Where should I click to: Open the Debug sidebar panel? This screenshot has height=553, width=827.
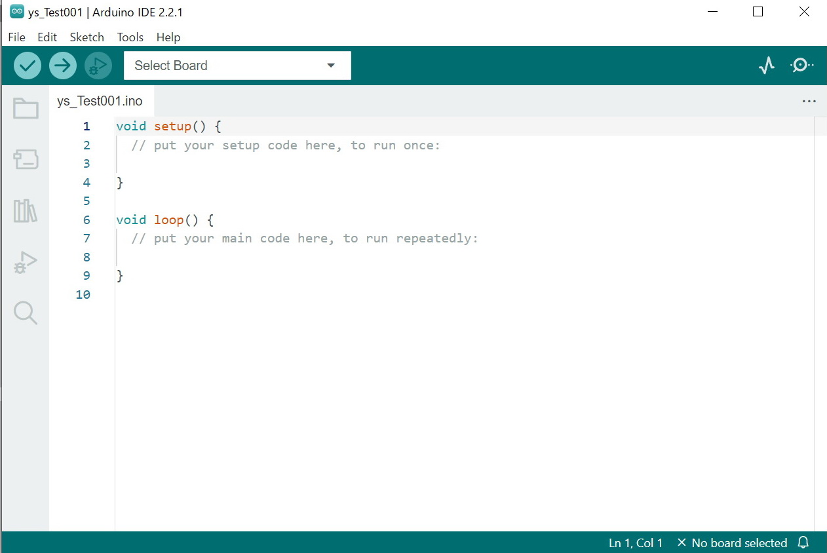click(x=26, y=262)
